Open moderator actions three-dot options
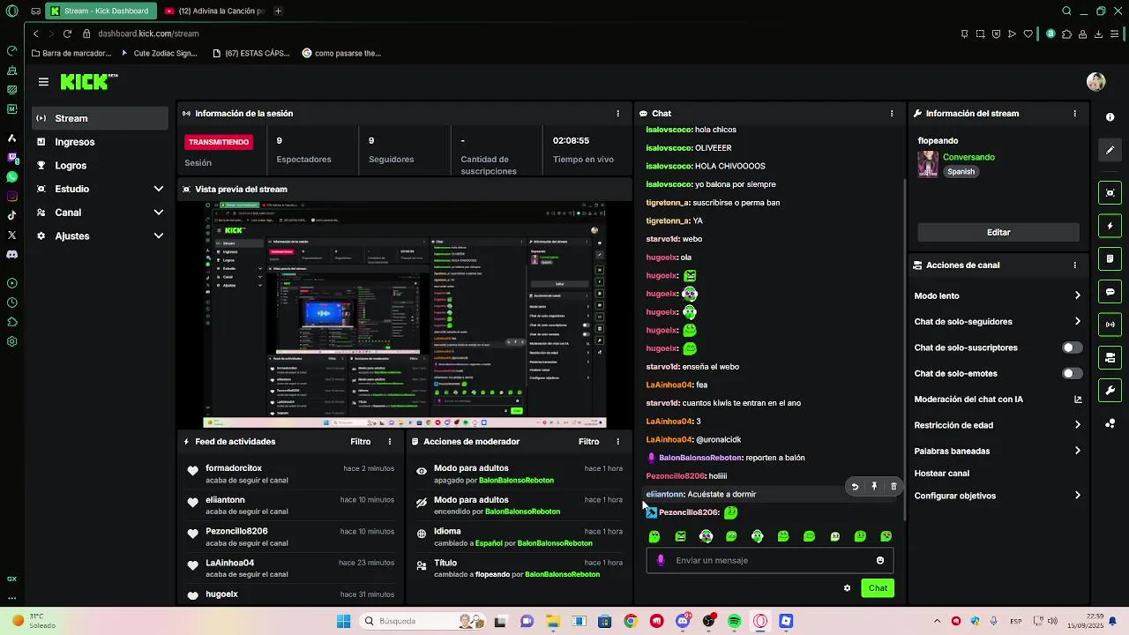Image resolution: width=1129 pixels, height=635 pixels. [x=617, y=442]
